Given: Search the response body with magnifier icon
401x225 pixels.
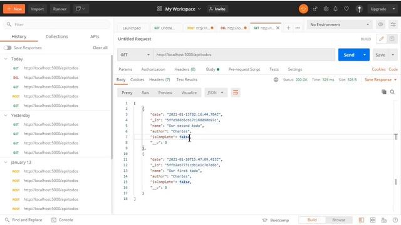Looking at the screenshot, I should click(x=392, y=92).
